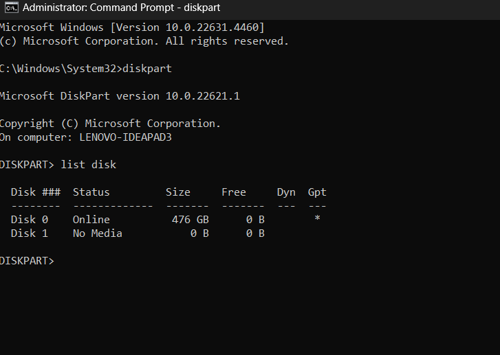Click the Command Prompt icon in title bar
This screenshot has width=500, height=355.
[x=11, y=8]
